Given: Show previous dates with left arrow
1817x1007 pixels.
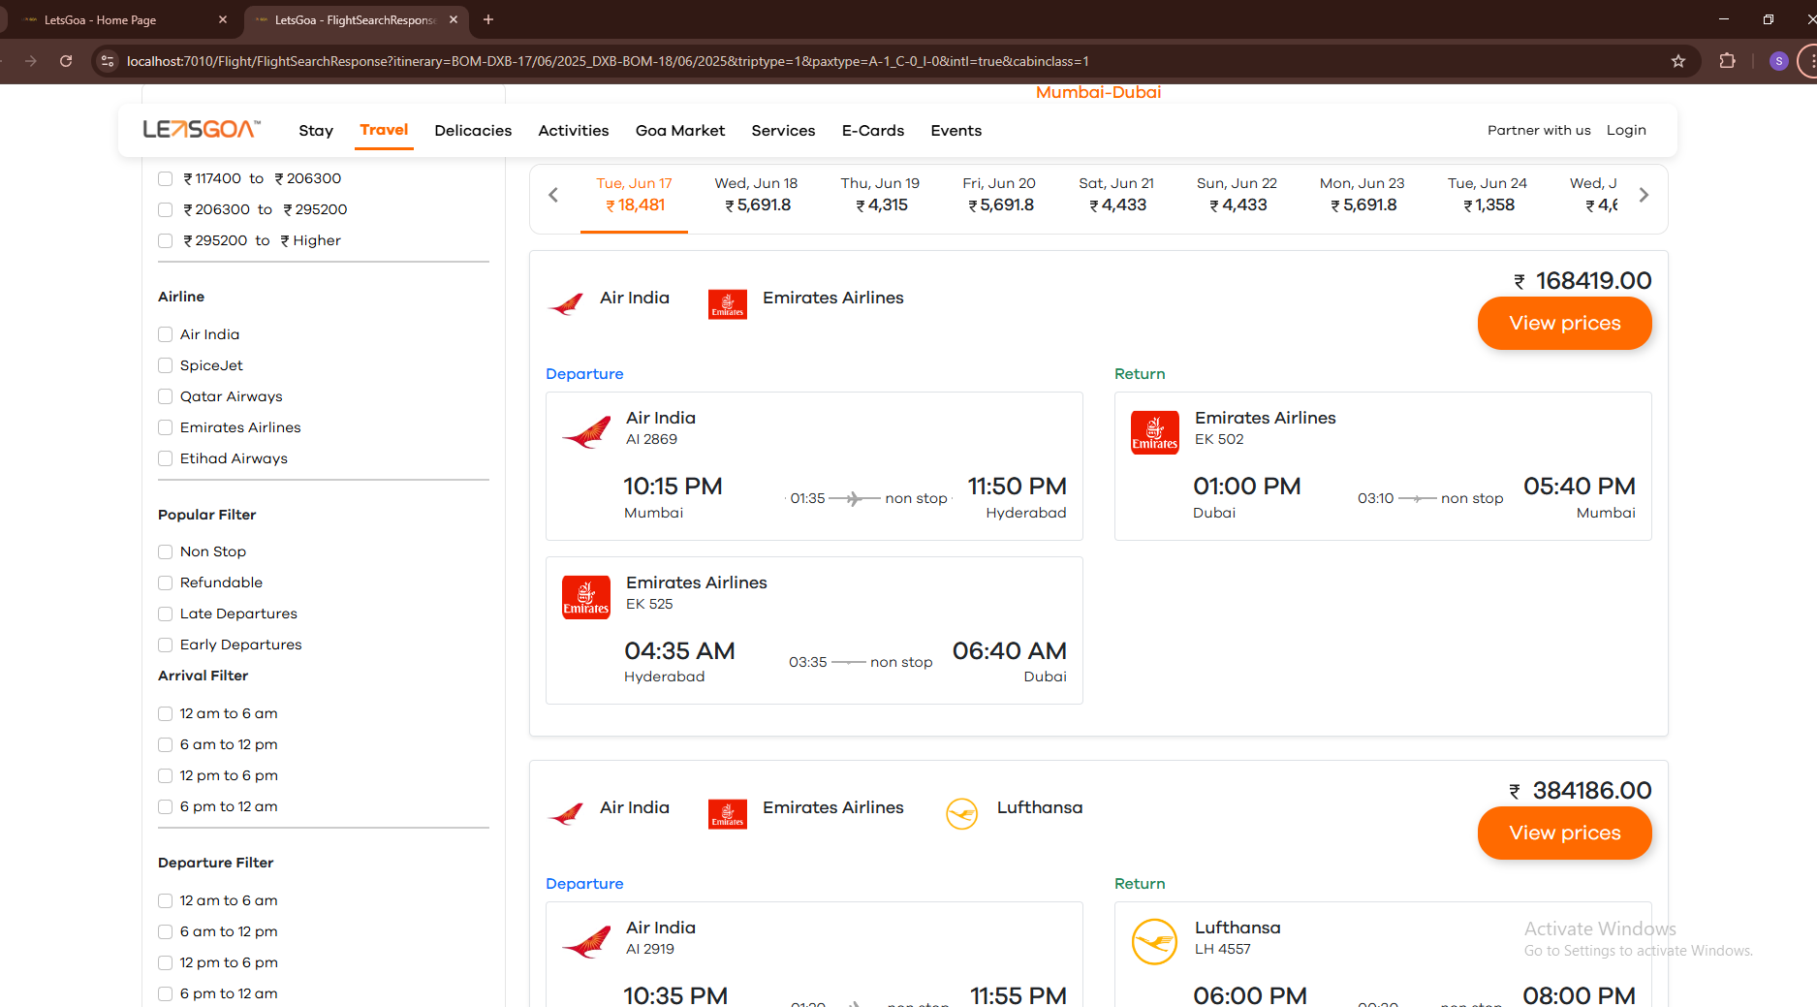Looking at the screenshot, I should pos(553,195).
